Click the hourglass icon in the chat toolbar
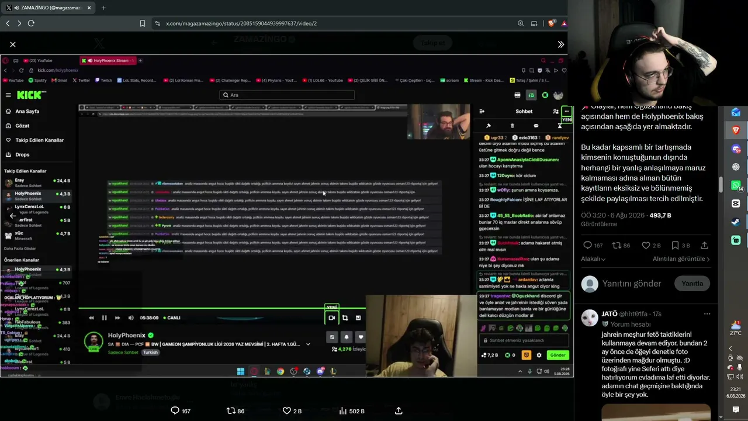Screen dimensions: 748x421 point(559,126)
